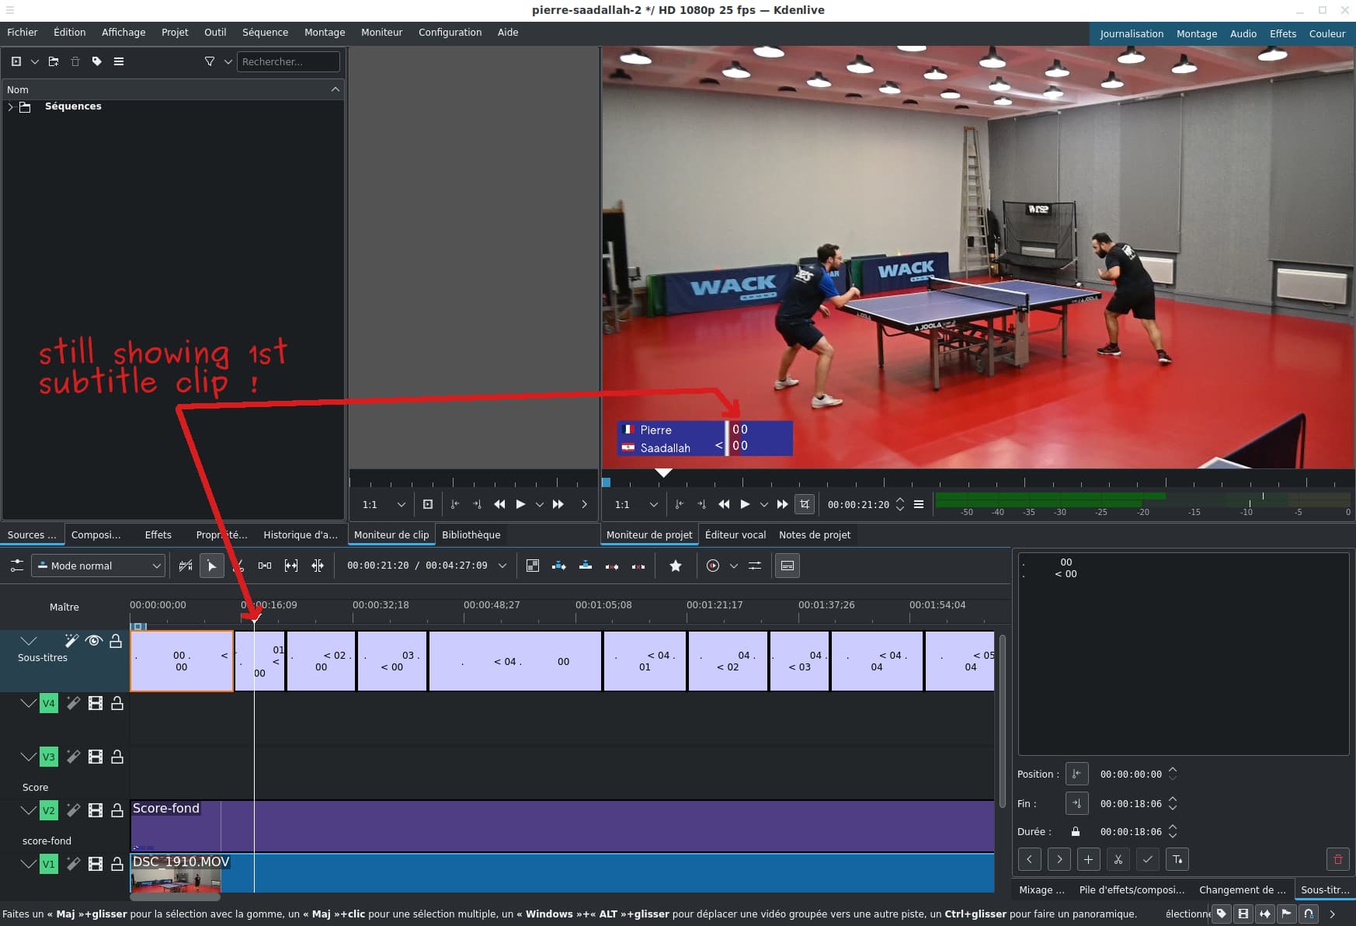Hide video of track V1

click(x=96, y=864)
